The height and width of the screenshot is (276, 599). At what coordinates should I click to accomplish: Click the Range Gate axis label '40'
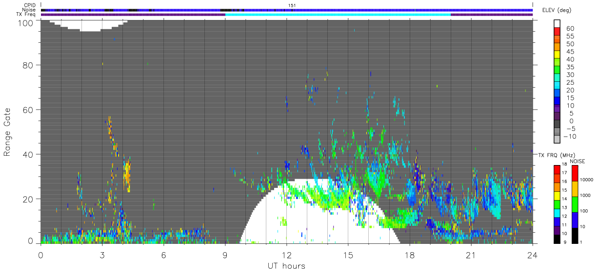[x=29, y=154]
